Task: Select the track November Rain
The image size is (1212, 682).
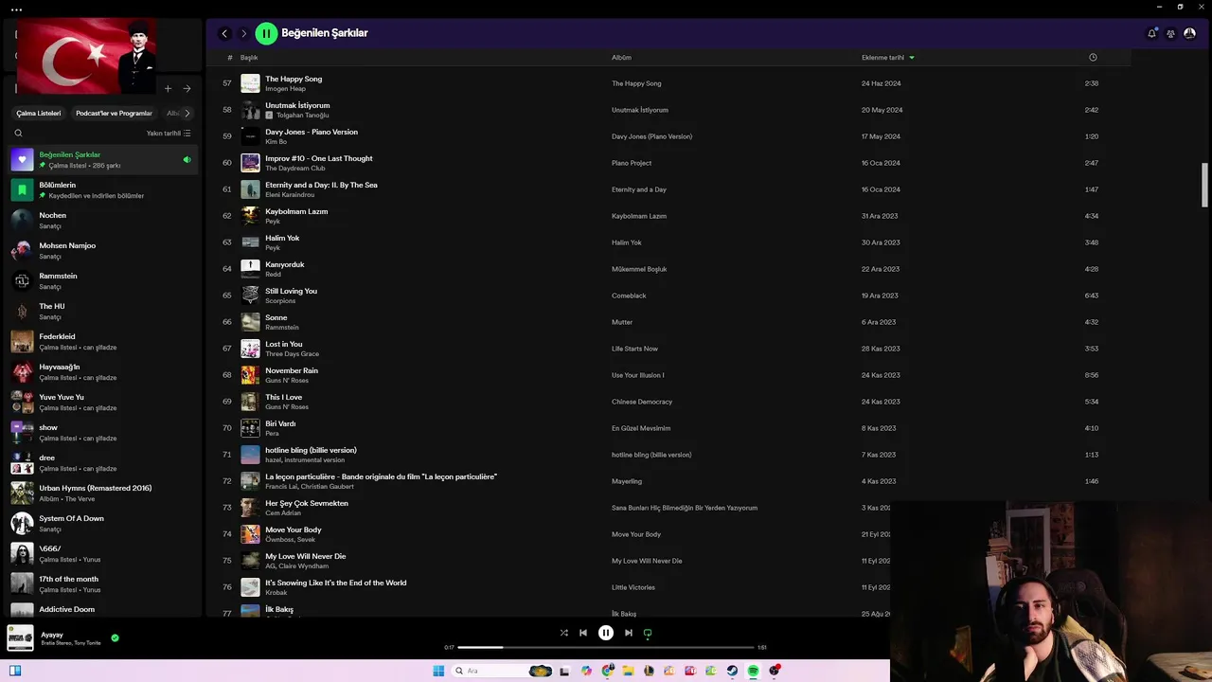Action: [292, 370]
